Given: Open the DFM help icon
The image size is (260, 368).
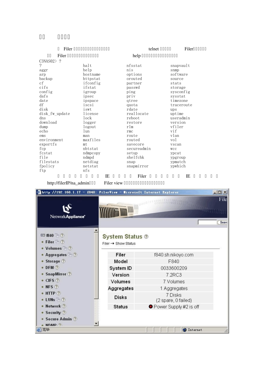Looking at the screenshot, I should (57, 268).
